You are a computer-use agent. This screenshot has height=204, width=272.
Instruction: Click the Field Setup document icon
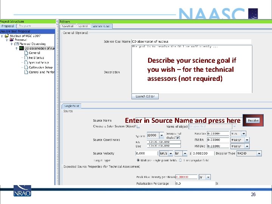26,57
